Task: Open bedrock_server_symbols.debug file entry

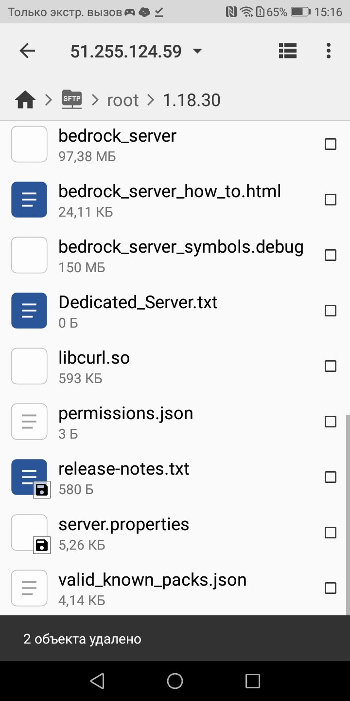Action: pyautogui.click(x=181, y=255)
